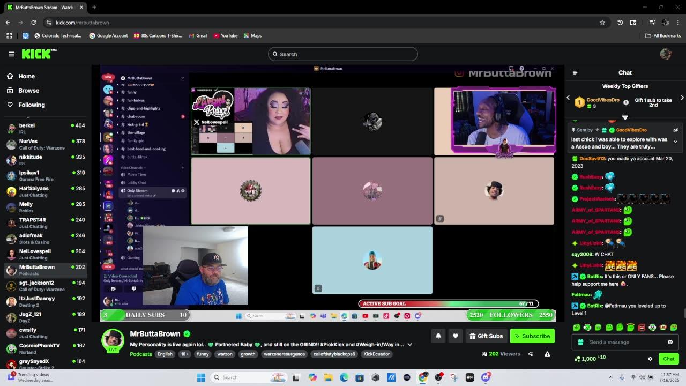
Task: Click DocSav912 username in chat
Action: tap(592, 159)
